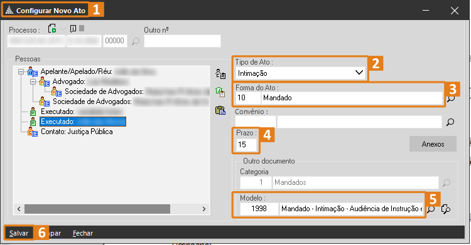Click the Categoria Mandados field
471x245 pixels.
[355, 182]
